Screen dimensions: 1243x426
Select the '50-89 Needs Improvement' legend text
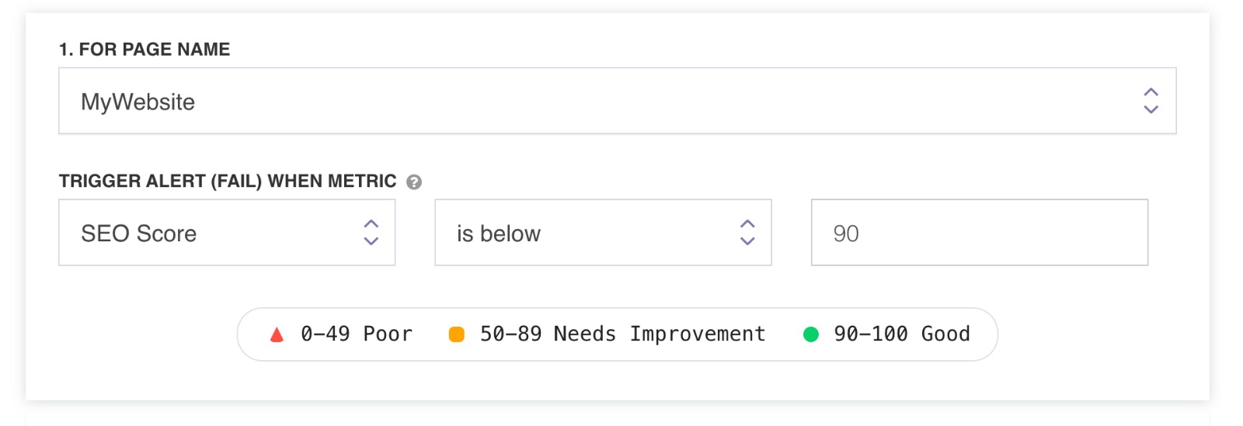[x=623, y=334]
